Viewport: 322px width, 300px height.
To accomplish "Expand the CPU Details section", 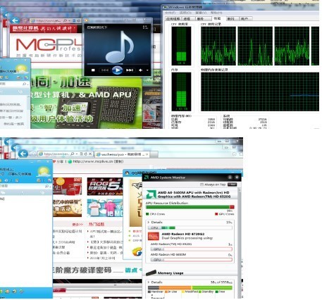I will [149, 222].
